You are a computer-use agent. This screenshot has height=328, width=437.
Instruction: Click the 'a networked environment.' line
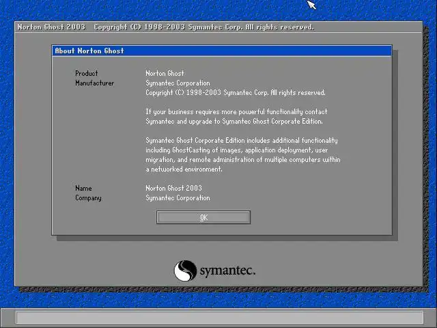tap(184, 169)
